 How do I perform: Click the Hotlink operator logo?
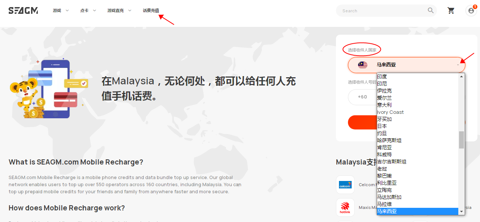[345, 207]
